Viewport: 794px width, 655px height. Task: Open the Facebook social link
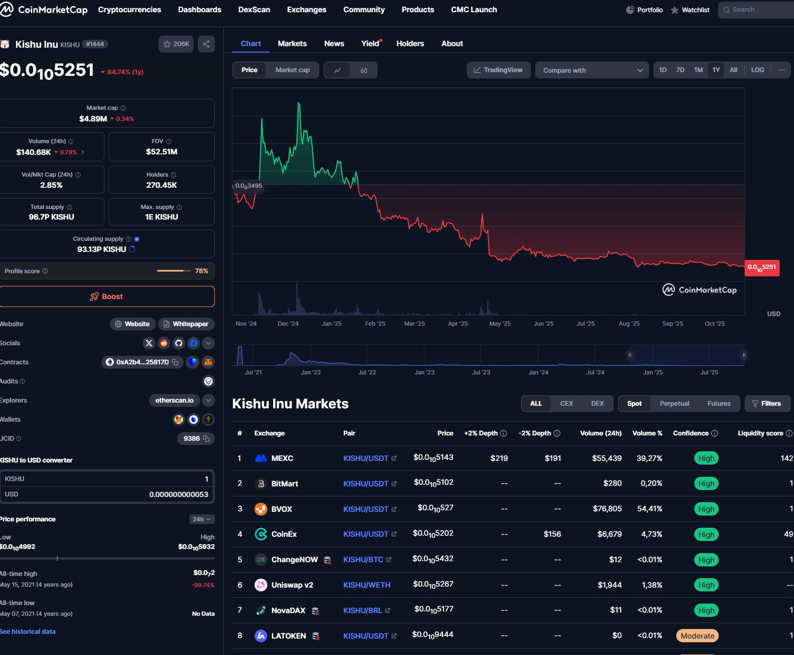[x=194, y=343]
